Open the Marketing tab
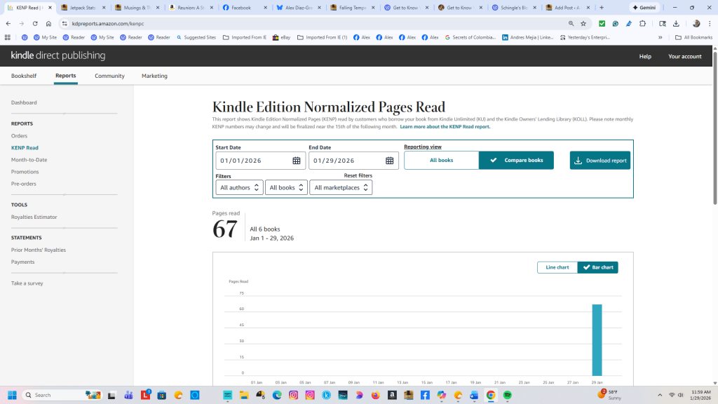Image resolution: width=718 pixels, height=404 pixels. [154, 76]
